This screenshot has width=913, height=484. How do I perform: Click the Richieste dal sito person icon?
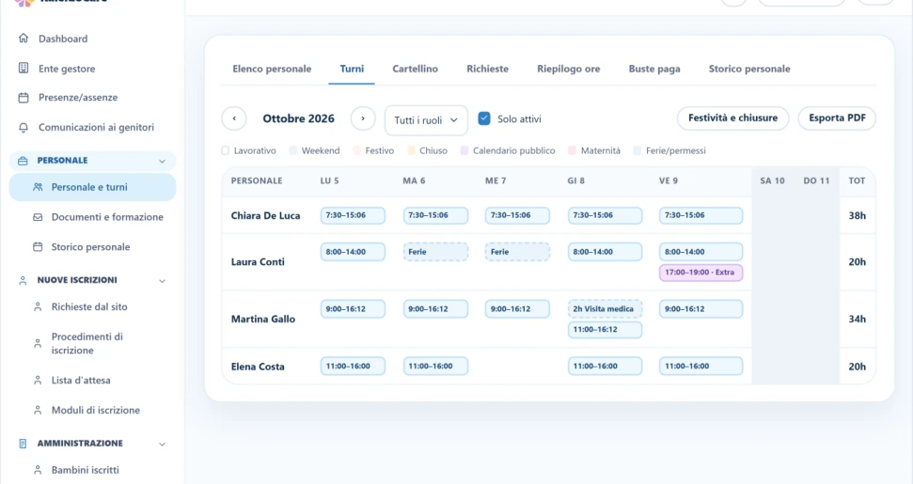coord(38,306)
